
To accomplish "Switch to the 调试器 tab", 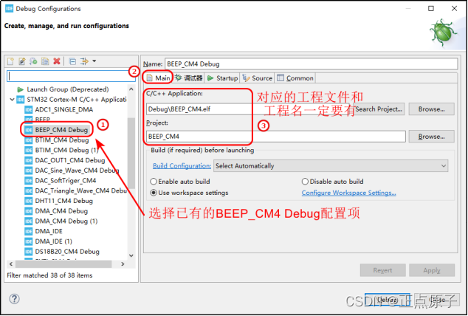I will (189, 78).
